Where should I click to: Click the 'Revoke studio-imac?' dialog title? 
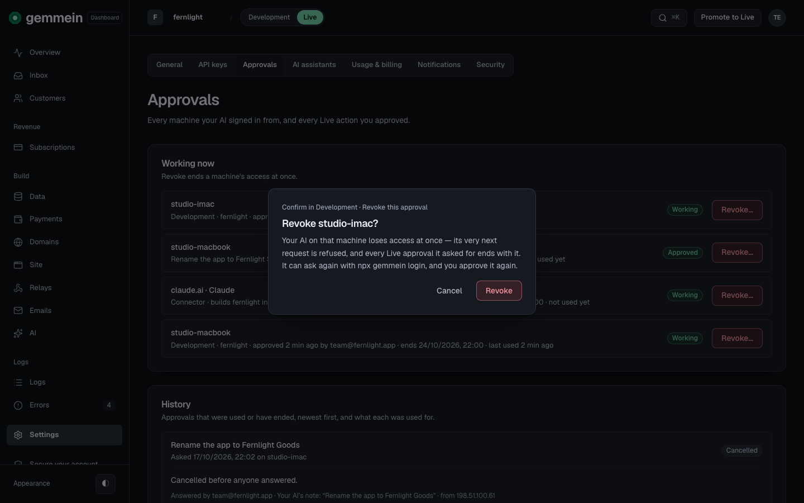point(330,224)
